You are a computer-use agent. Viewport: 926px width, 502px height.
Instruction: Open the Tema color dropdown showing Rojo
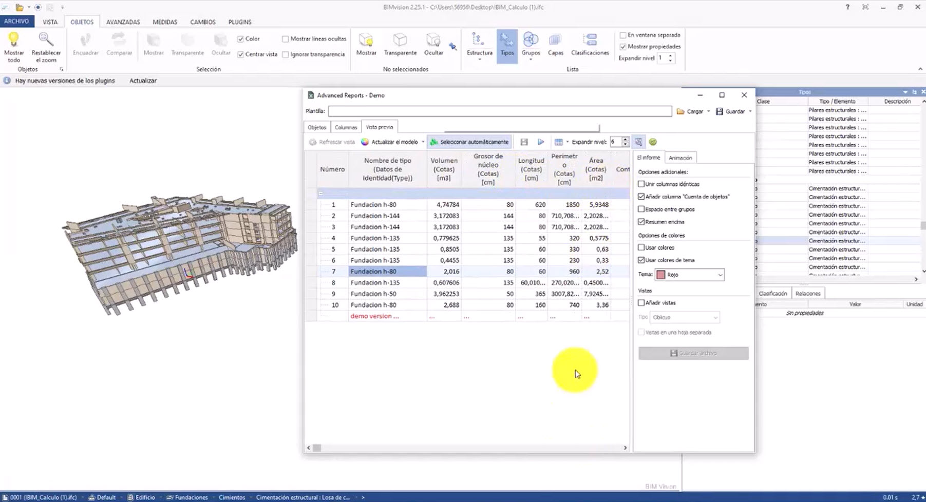click(689, 275)
